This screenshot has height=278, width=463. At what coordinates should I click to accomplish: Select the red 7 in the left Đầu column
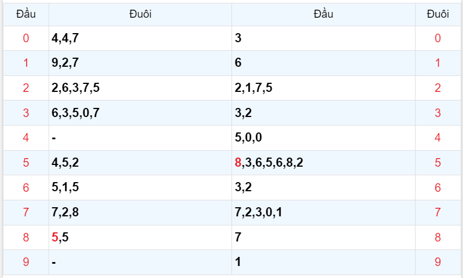(26, 212)
